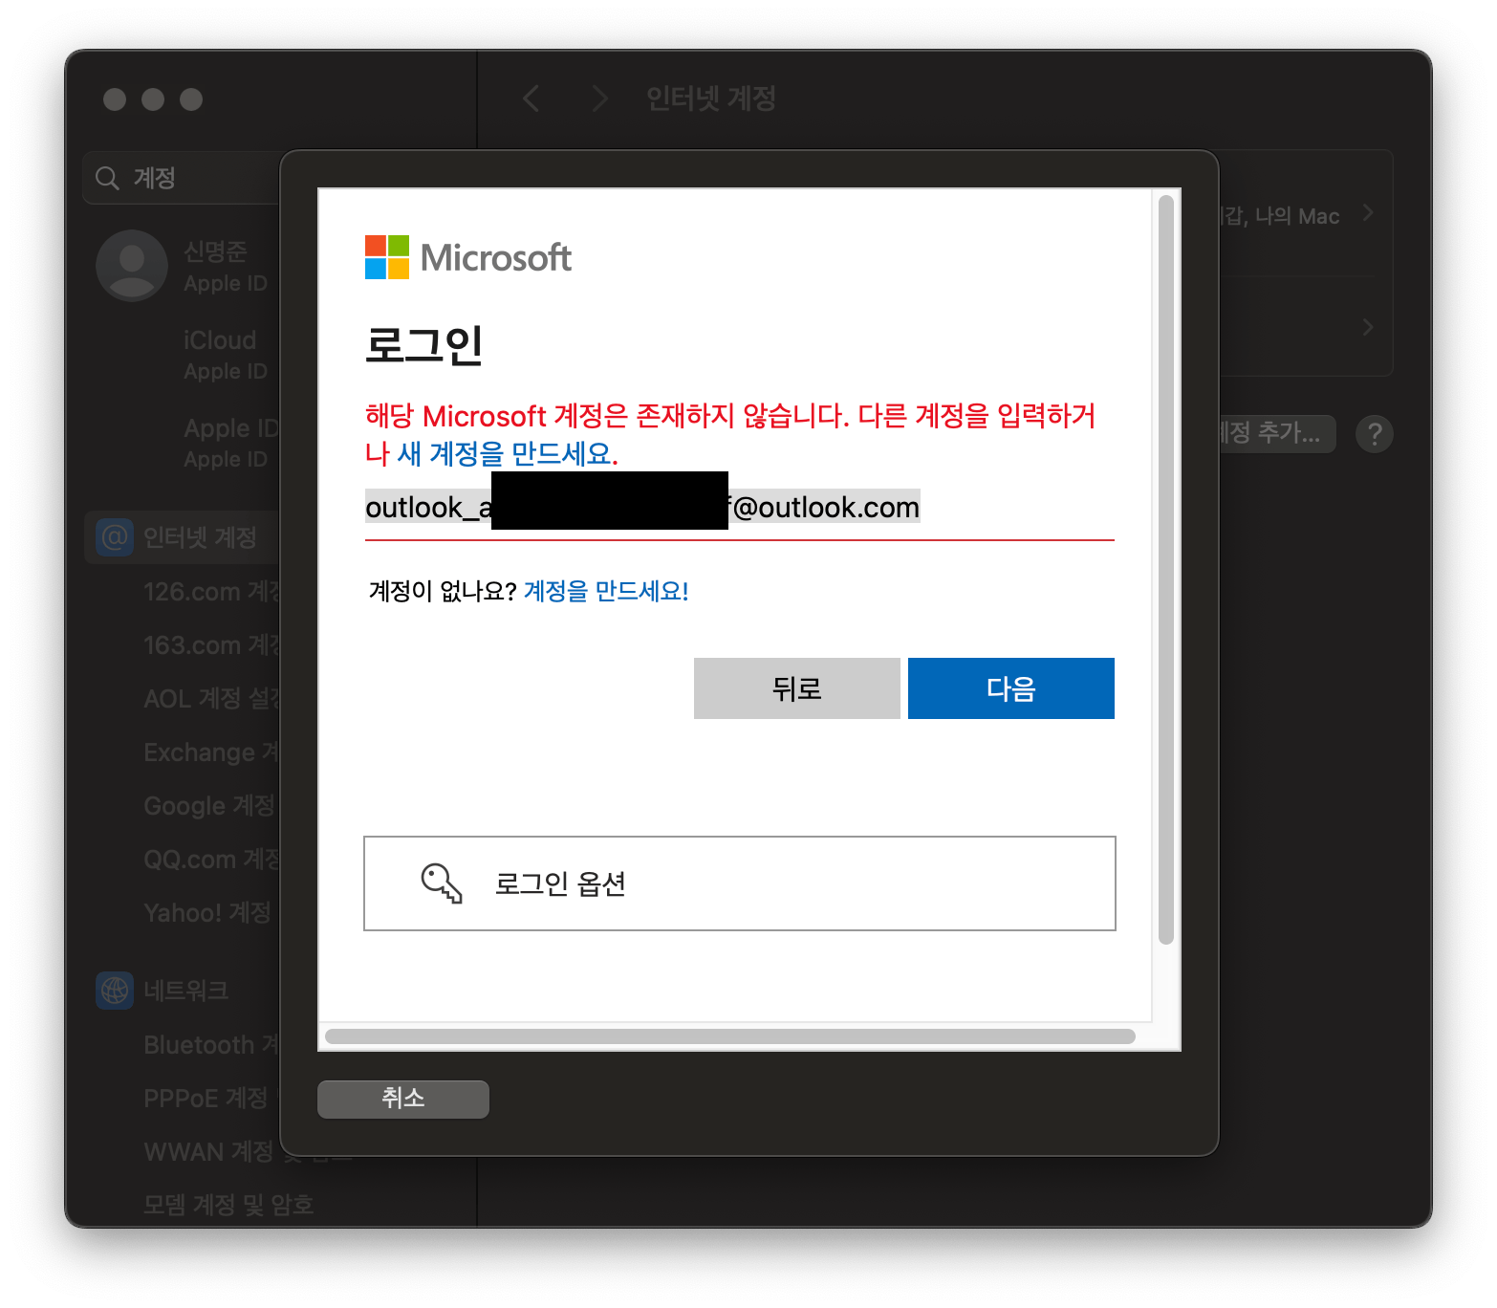Click the vertical scrollbar of the login page
Viewport: 1497px width, 1308px height.
[1165, 570]
